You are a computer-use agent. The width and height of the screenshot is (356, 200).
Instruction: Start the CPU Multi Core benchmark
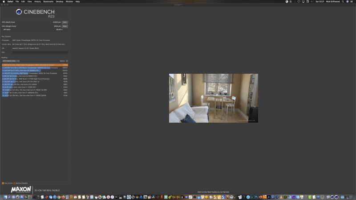pyautogui.click(x=65, y=22)
